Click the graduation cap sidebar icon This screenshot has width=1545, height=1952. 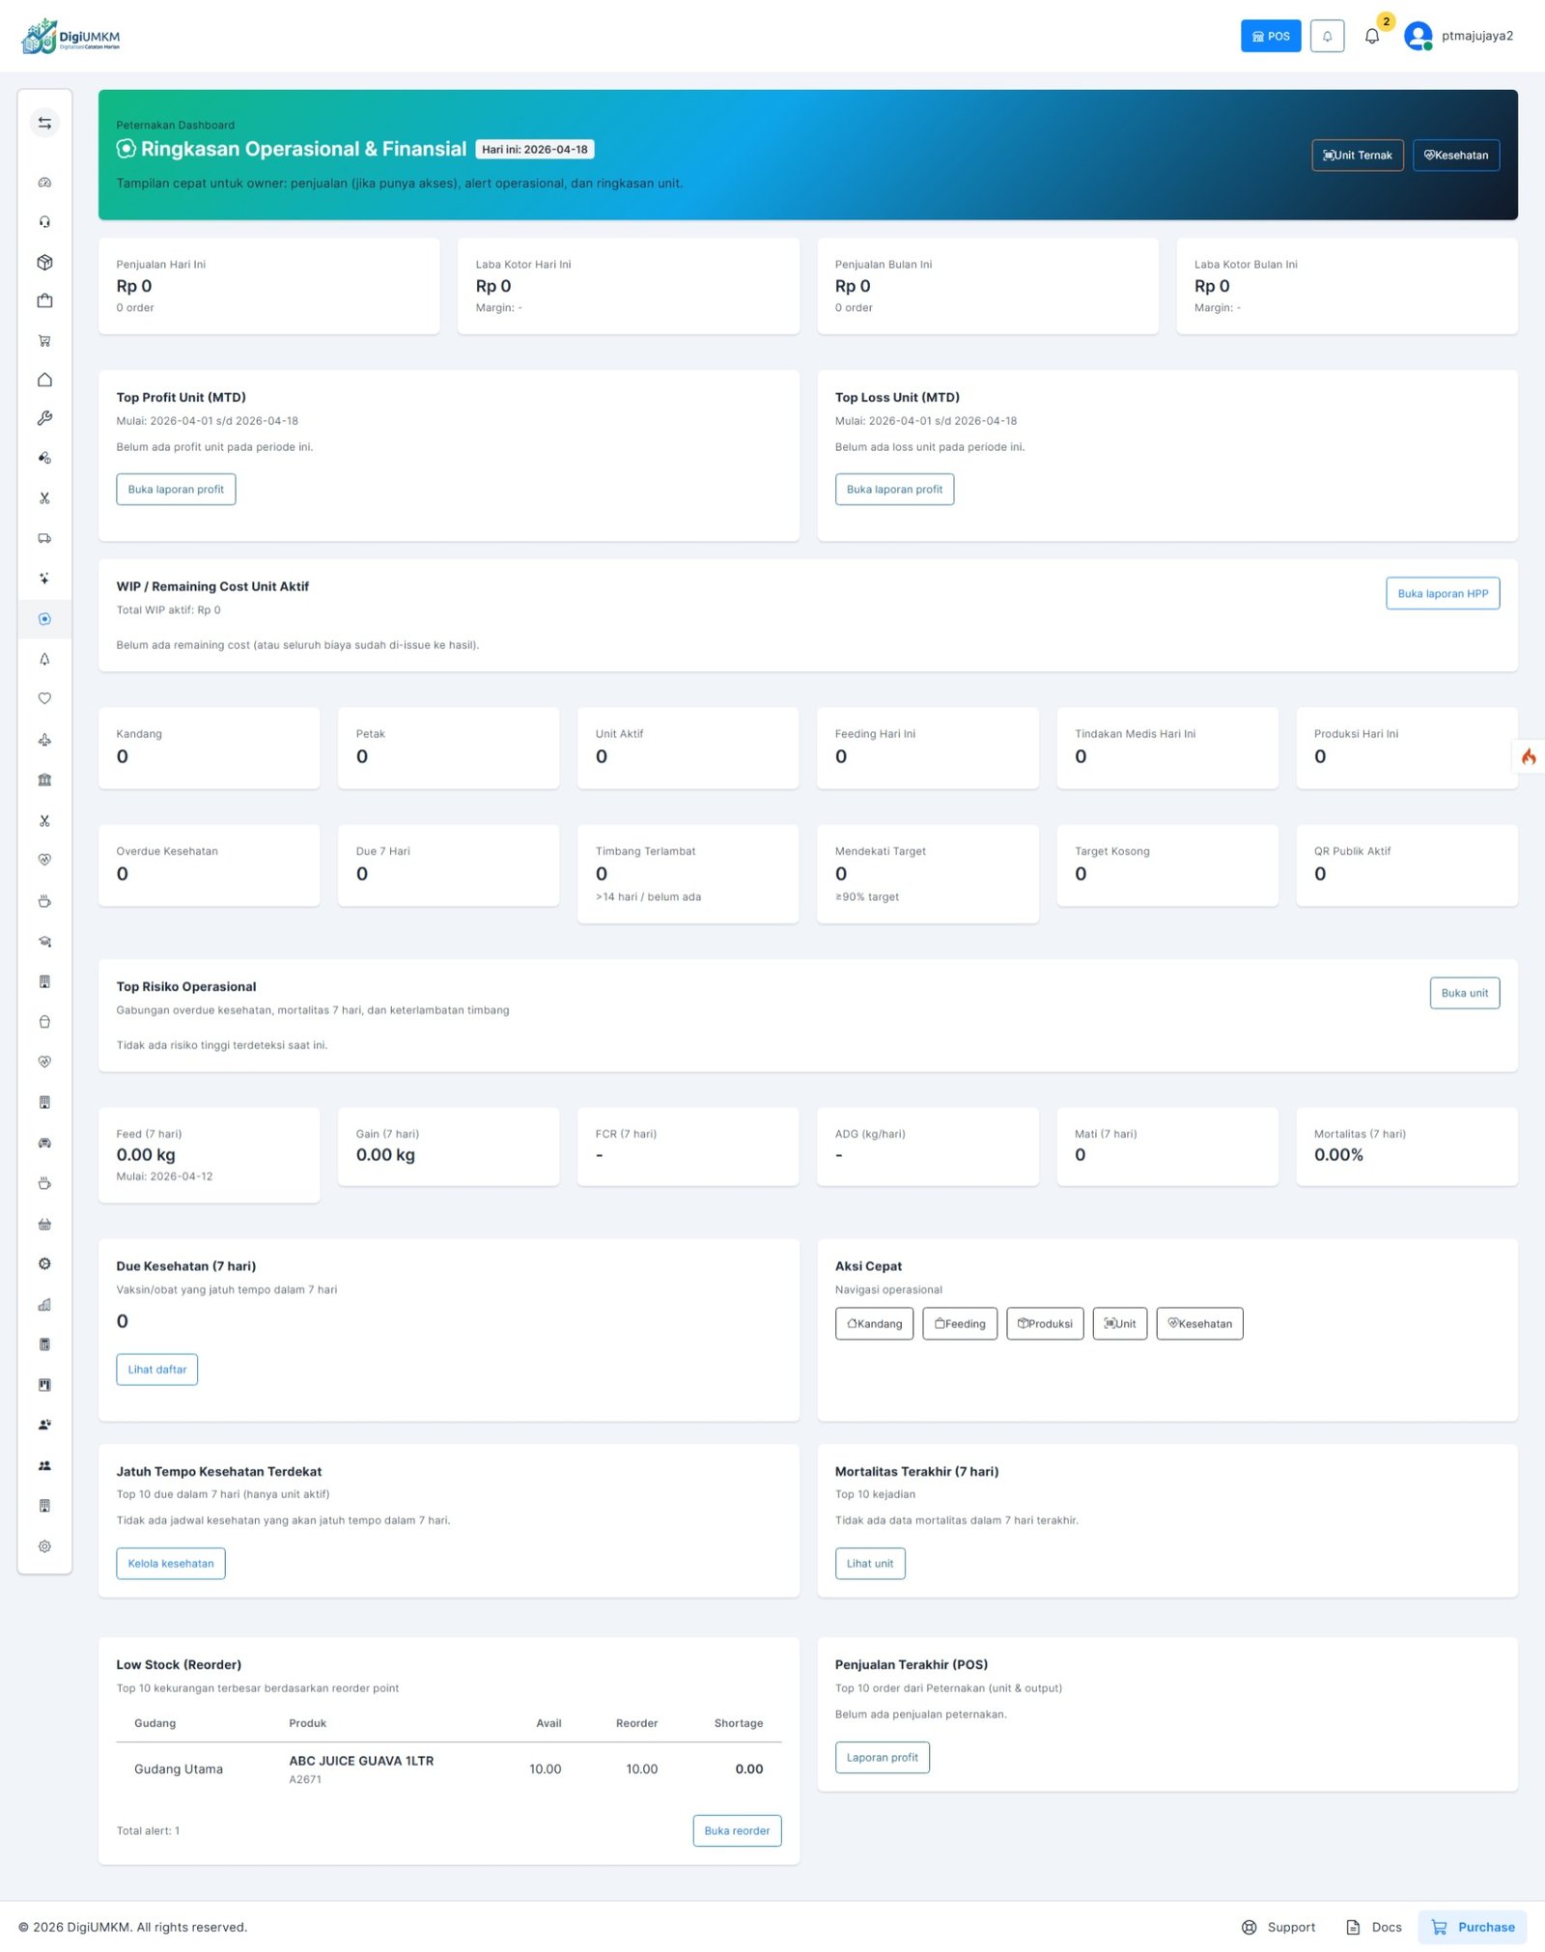coord(44,941)
